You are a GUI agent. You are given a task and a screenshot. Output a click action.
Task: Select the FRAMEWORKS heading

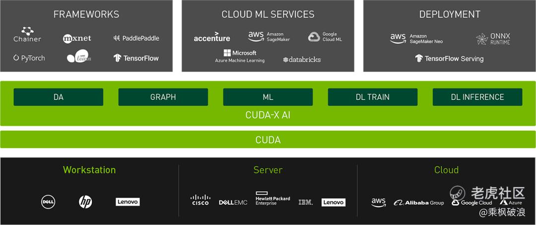pyautogui.click(x=86, y=14)
